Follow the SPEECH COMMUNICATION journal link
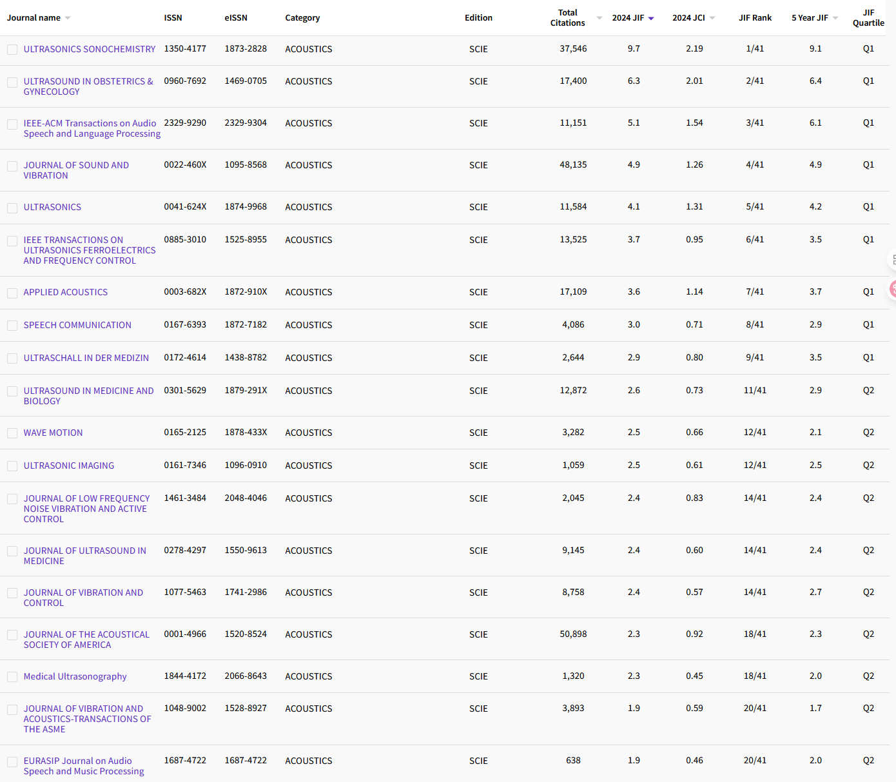Viewport: 896px width, 782px height. [x=77, y=325]
